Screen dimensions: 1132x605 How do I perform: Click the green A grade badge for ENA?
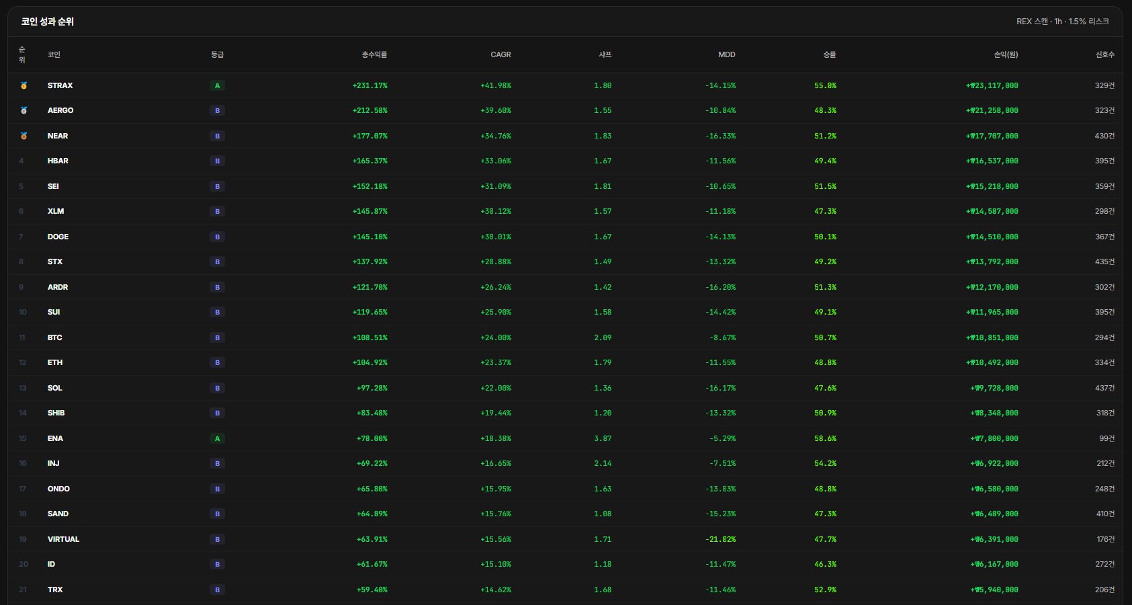(x=217, y=438)
